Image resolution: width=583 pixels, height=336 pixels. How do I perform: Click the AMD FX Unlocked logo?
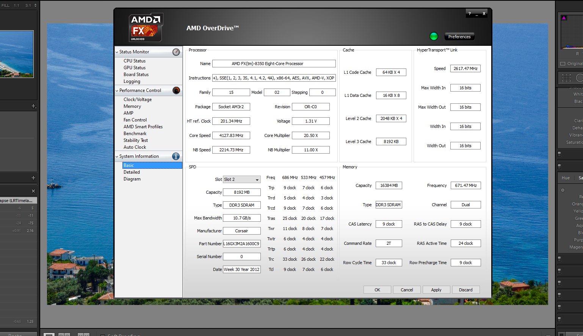pos(146,28)
